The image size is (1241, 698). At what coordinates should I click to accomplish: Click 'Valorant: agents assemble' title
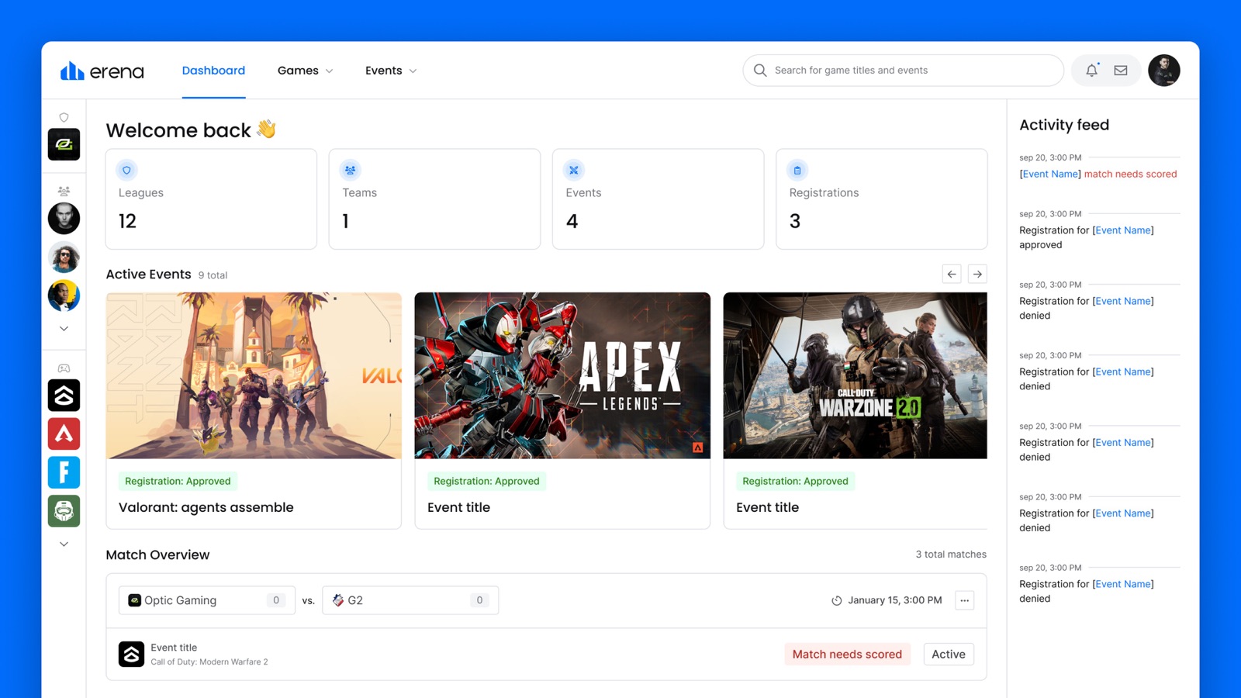[206, 507]
